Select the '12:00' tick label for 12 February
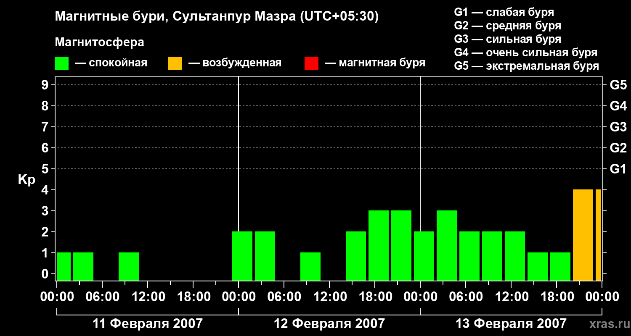Image resolution: width=631 pixels, height=336 pixels. (x=330, y=297)
